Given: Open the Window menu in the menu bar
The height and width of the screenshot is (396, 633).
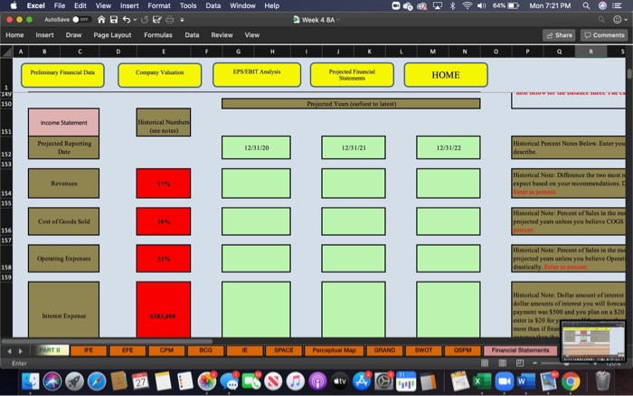Looking at the screenshot, I should (242, 5).
